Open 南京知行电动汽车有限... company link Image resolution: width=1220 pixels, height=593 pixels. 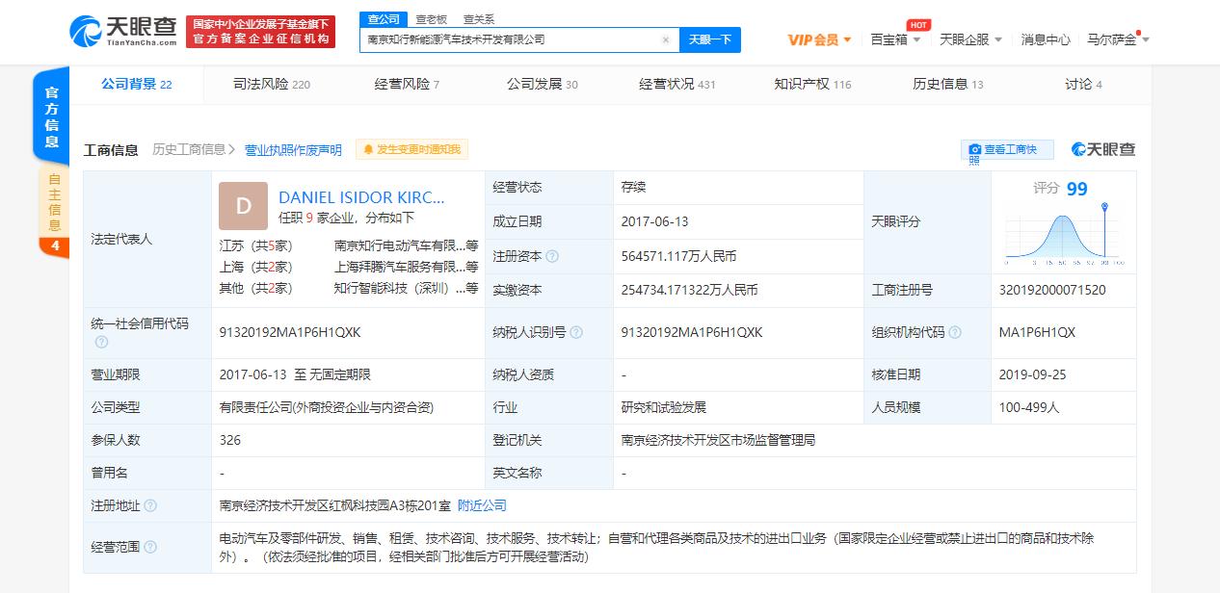point(406,245)
